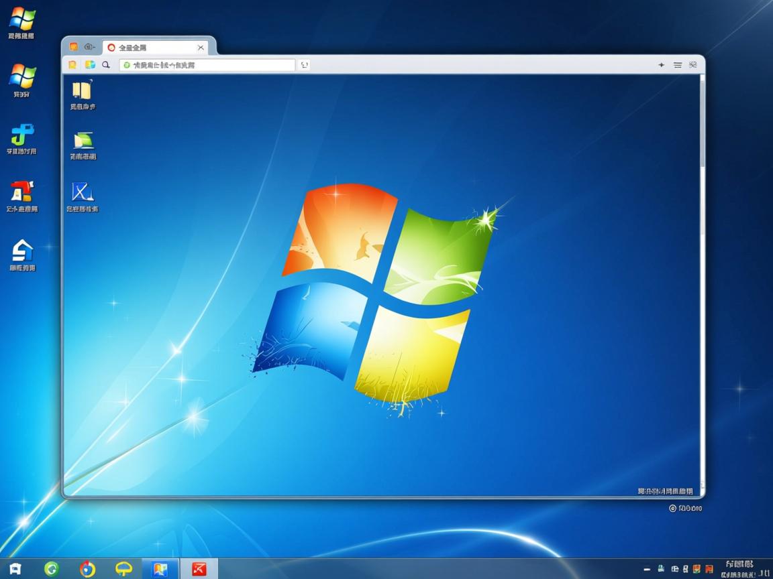Open the green laptop icon inside the window

(x=83, y=140)
